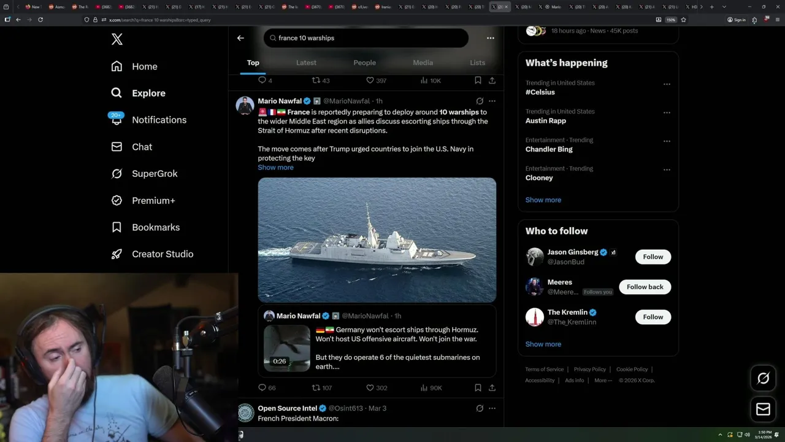Open the warship photo
Viewport: 785px width, 442px height.
(377, 240)
